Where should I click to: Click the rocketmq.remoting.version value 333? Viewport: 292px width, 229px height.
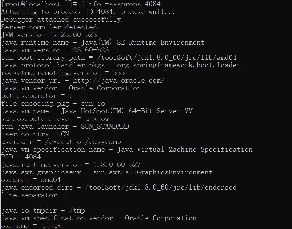119,73
